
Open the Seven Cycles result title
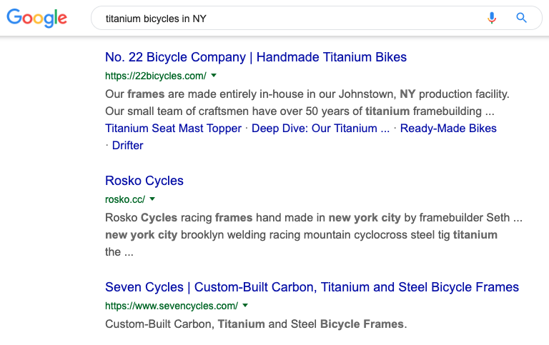[312, 287]
